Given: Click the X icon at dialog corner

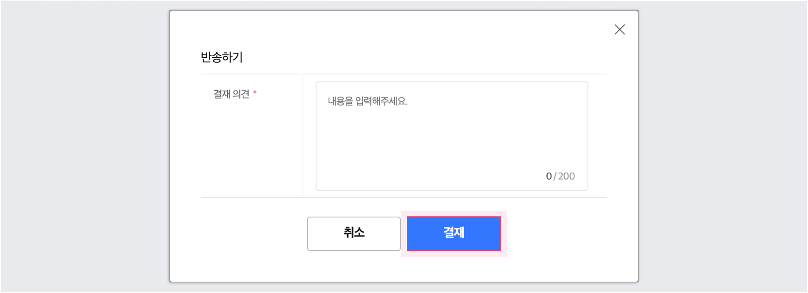Looking at the screenshot, I should pos(620,30).
